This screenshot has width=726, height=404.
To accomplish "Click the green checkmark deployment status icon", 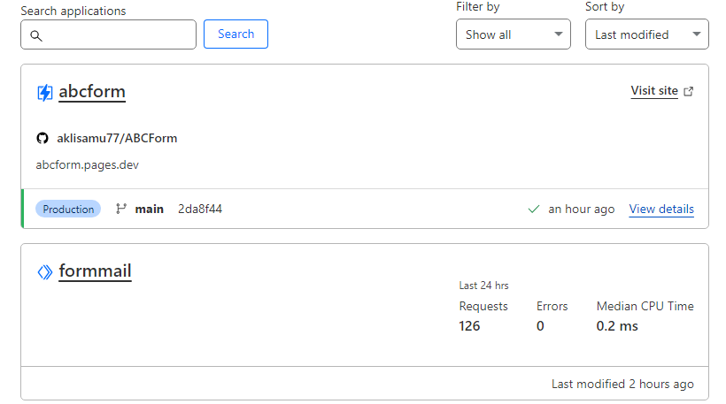I will (x=533, y=210).
